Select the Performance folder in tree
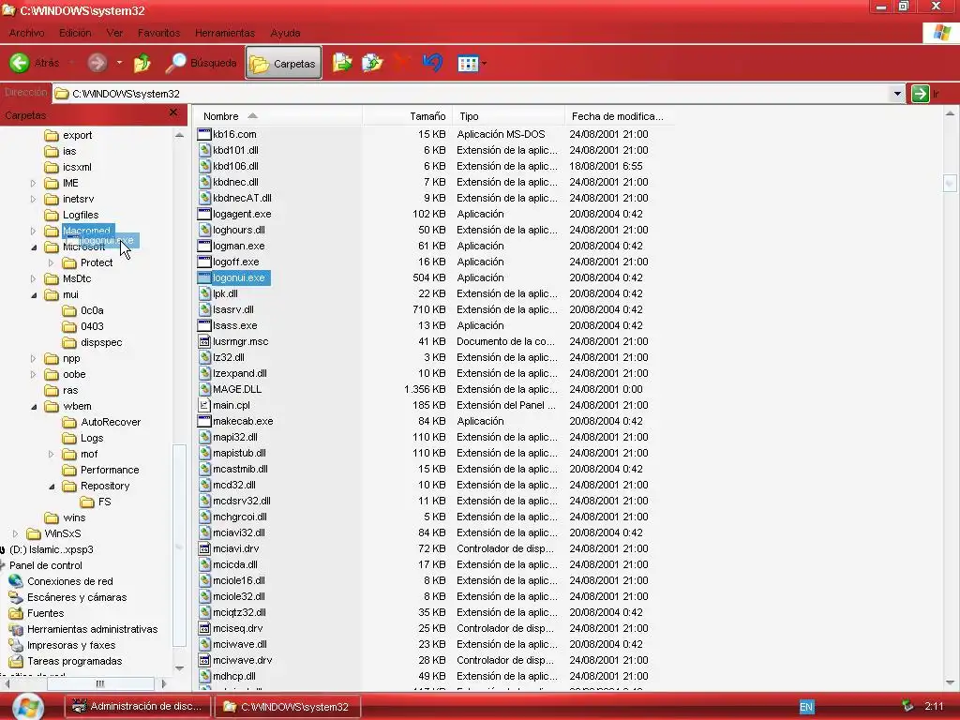This screenshot has width=960, height=720. click(110, 470)
